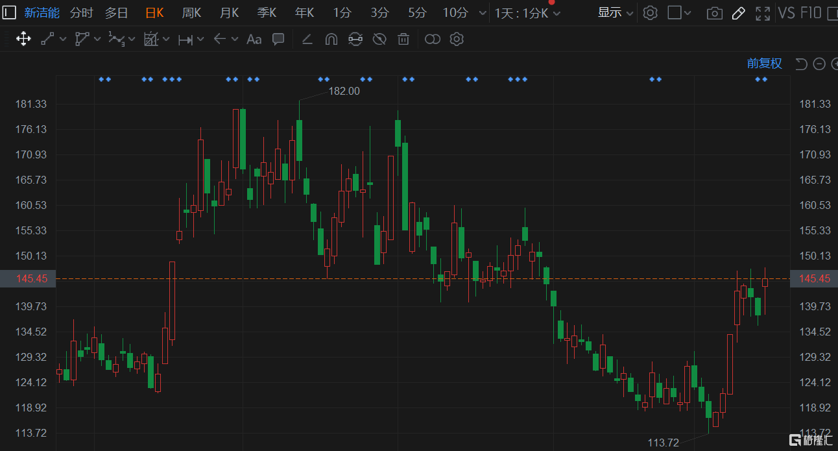Select the 日K daily candlestick tab
Viewport: 838px width, 451px height.
tap(154, 12)
